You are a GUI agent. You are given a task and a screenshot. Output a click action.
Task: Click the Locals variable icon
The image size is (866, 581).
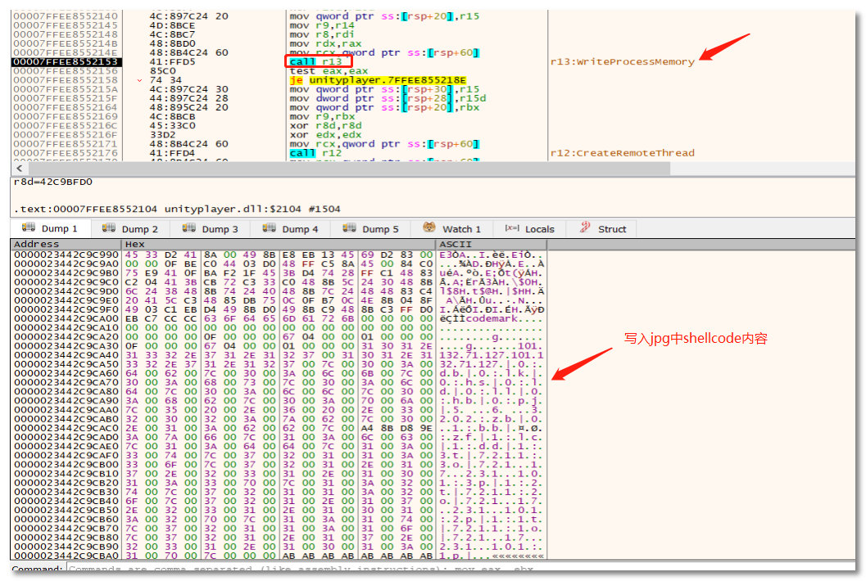pos(512,229)
